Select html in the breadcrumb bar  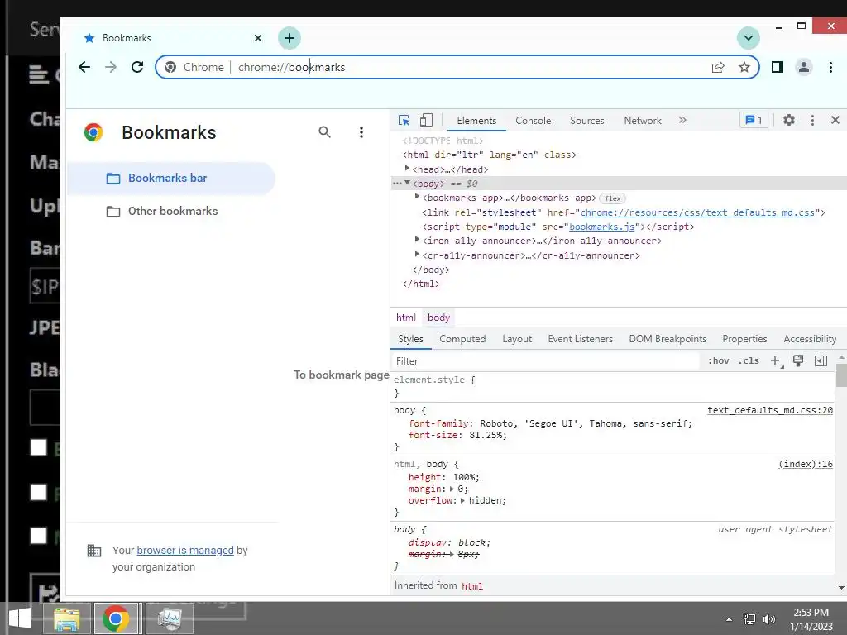(406, 317)
